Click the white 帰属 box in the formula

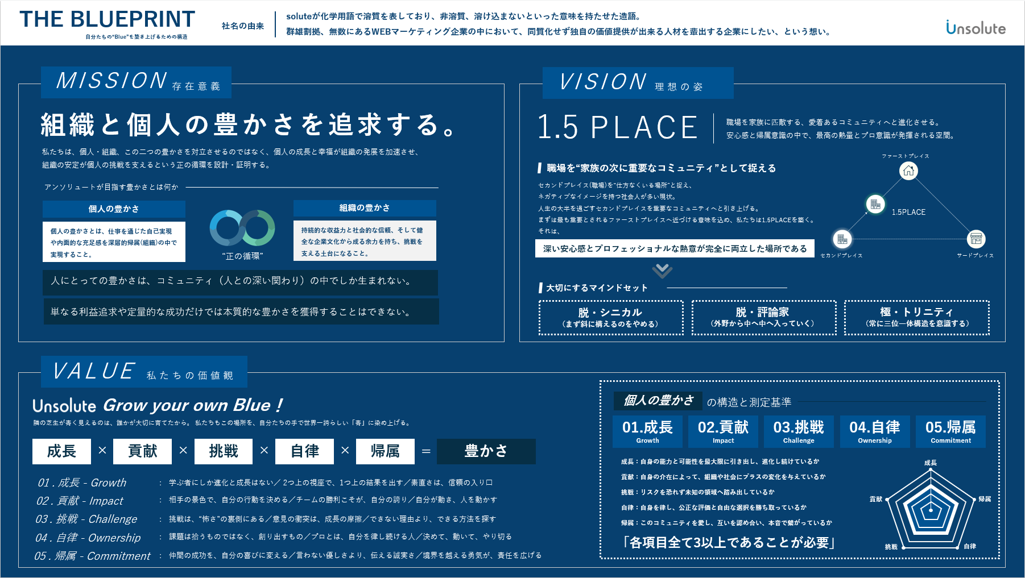385,451
